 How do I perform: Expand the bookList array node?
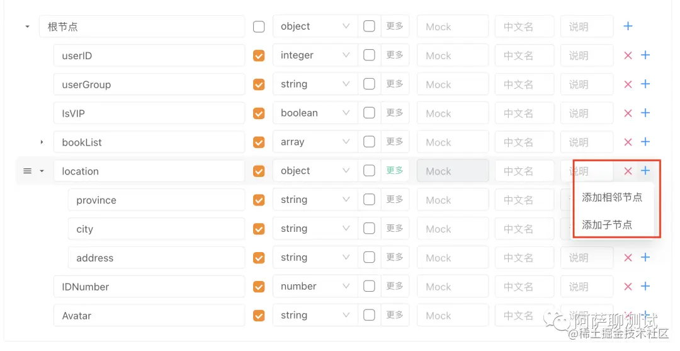[42, 142]
